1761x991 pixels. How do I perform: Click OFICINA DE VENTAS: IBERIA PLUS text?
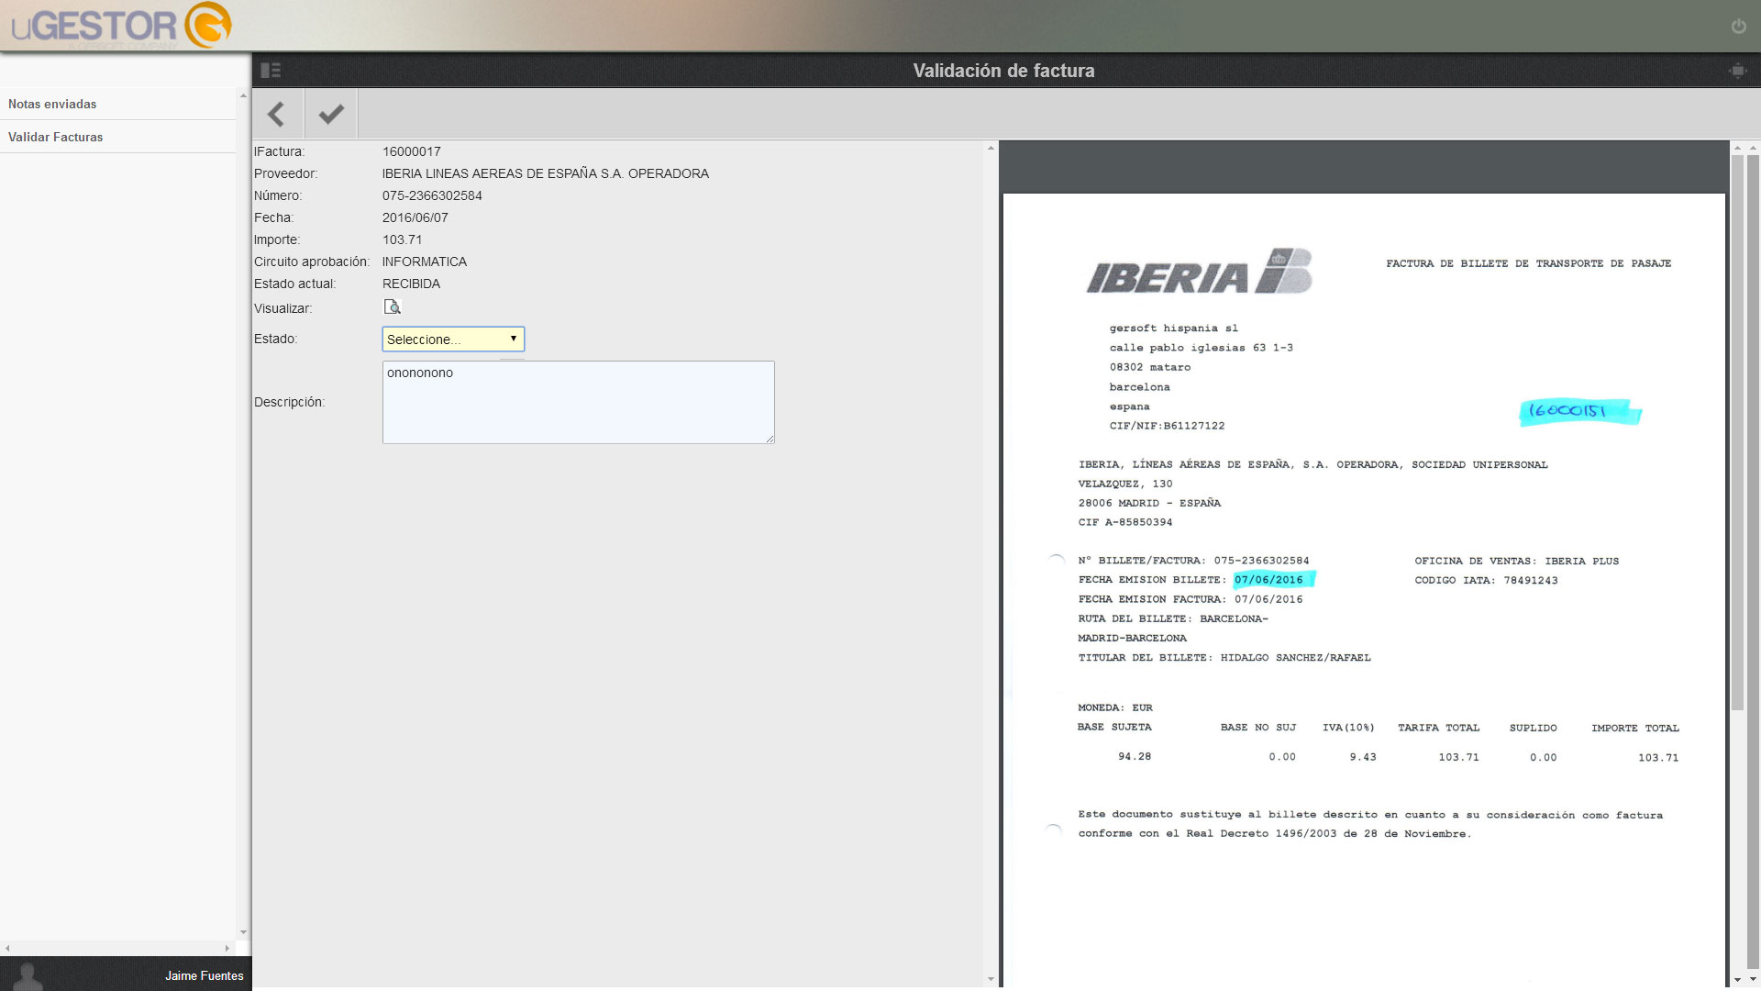pos(1517,562)
